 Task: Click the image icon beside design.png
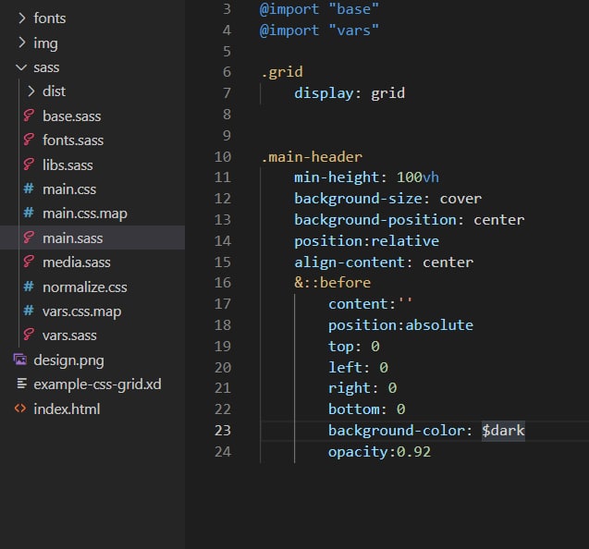click(x=20, y=360)
